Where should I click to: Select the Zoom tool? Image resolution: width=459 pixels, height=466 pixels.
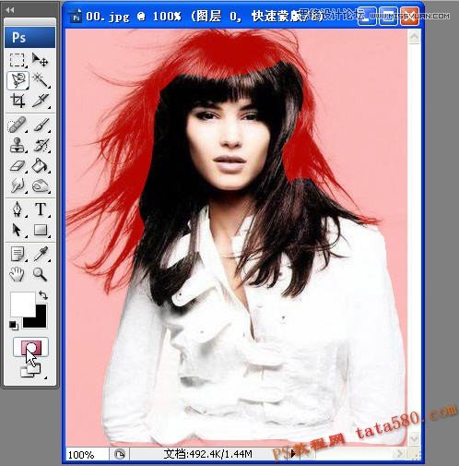tap(41, 274)
